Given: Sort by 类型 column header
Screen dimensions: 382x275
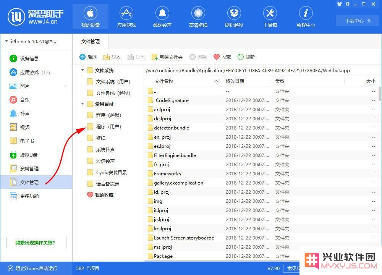Looking at the screenshot, I should pos(307,81).
